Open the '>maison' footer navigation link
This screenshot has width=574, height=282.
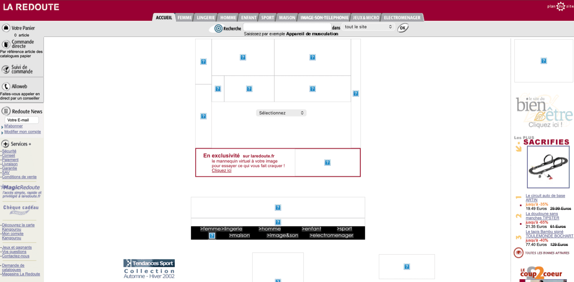point(239,236)
